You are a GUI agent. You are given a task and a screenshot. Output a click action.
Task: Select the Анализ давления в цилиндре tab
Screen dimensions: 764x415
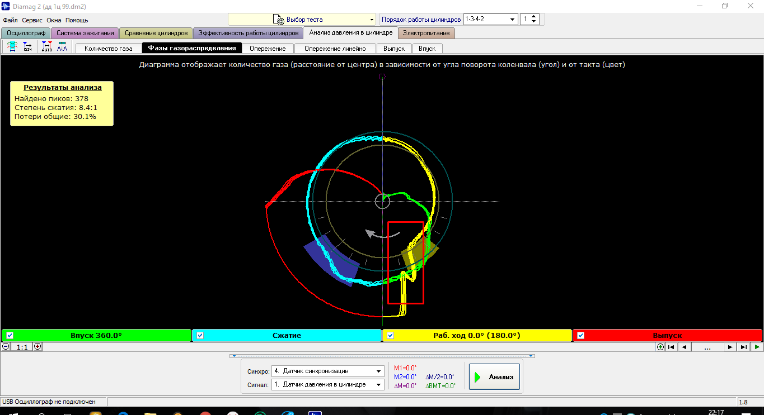click(x=351, y=32)
